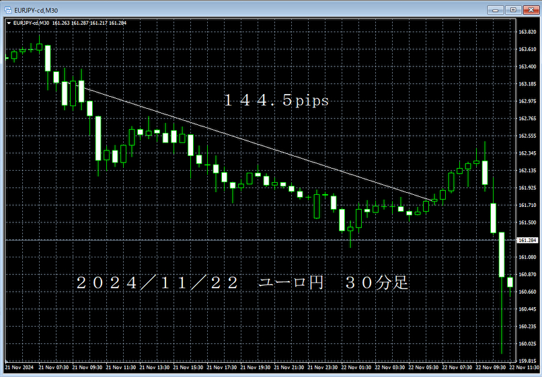Maximize the EURJPY-cd,M30 chart window

[513, 10]
